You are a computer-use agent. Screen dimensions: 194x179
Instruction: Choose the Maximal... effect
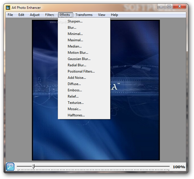pyautogui.click(x=84, y=40)
